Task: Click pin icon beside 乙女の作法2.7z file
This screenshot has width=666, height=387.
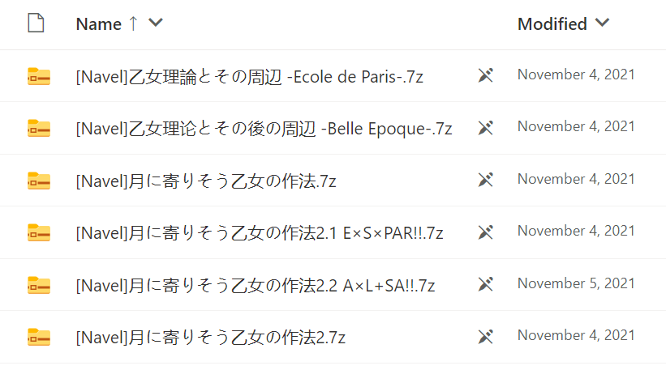Action: (485, 336)
